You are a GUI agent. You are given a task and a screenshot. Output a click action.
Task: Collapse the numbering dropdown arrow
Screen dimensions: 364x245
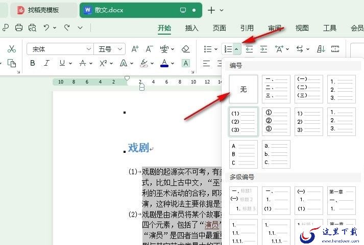pyautogui.click(x=236, y=49)
